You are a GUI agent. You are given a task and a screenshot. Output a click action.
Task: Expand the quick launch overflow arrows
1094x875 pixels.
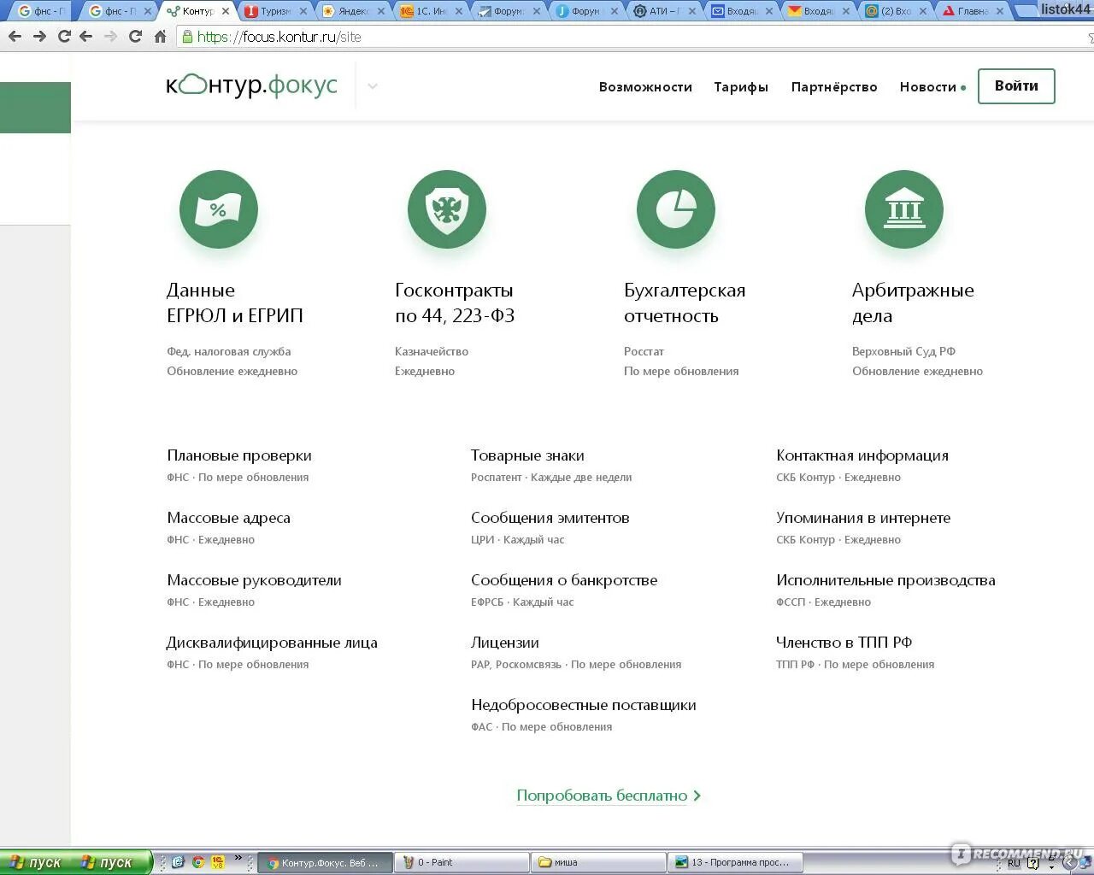[238, 858]
